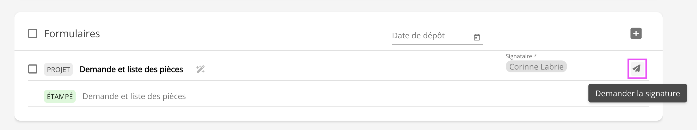697x130 pixels.
Task: Click the asterisk next to Signataire
Action: coord(535,56)
